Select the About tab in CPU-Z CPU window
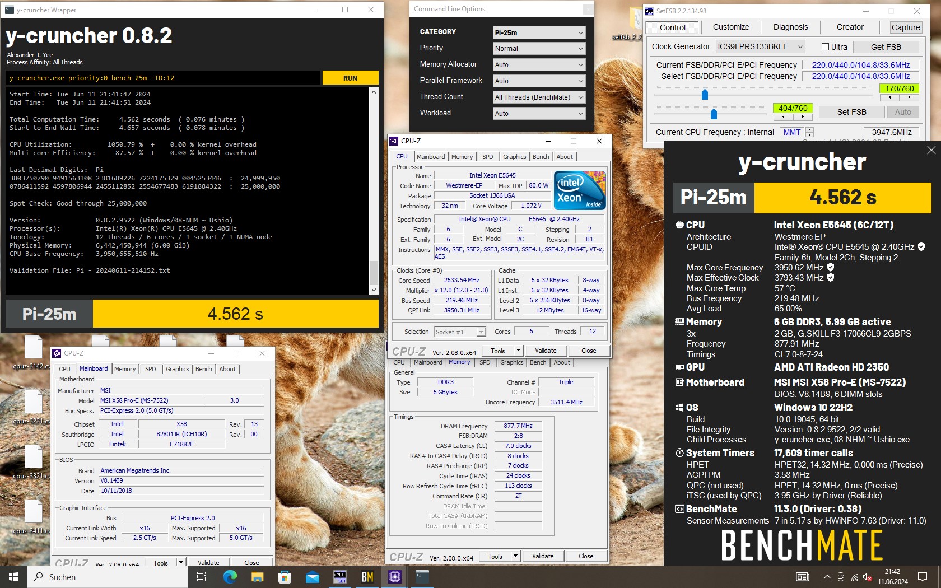 [x=565, y=157]
